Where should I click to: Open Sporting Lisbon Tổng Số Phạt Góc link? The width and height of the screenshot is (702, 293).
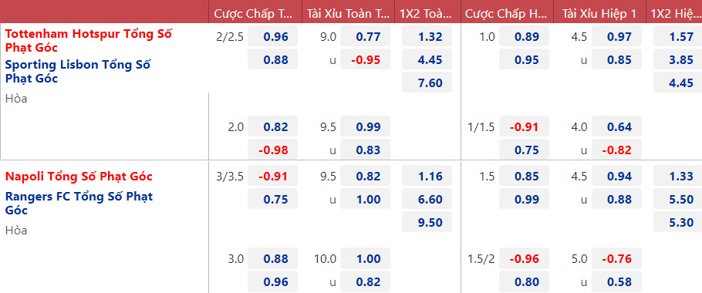coord(77,72)
